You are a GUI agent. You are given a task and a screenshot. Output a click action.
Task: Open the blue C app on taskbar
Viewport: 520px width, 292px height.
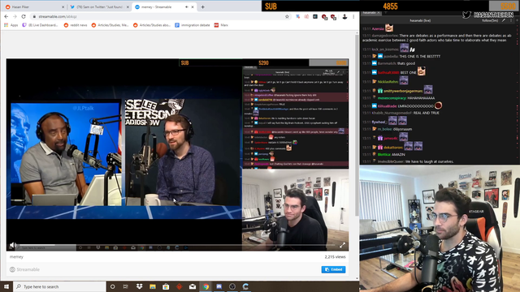point(245,286)
